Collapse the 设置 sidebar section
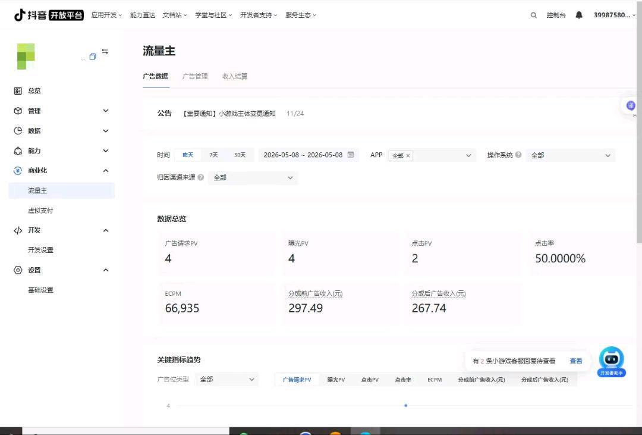This screenshot has height=435, width=642. (106, 270)
